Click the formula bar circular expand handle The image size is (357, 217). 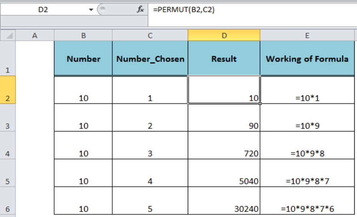click(x=103, y=9)
